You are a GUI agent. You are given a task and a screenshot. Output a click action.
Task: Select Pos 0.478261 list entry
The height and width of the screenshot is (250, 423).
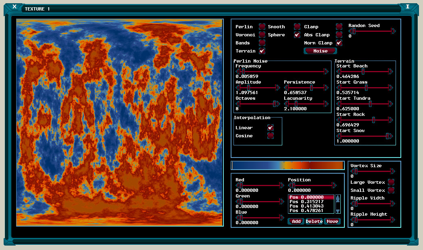point(312,210)
